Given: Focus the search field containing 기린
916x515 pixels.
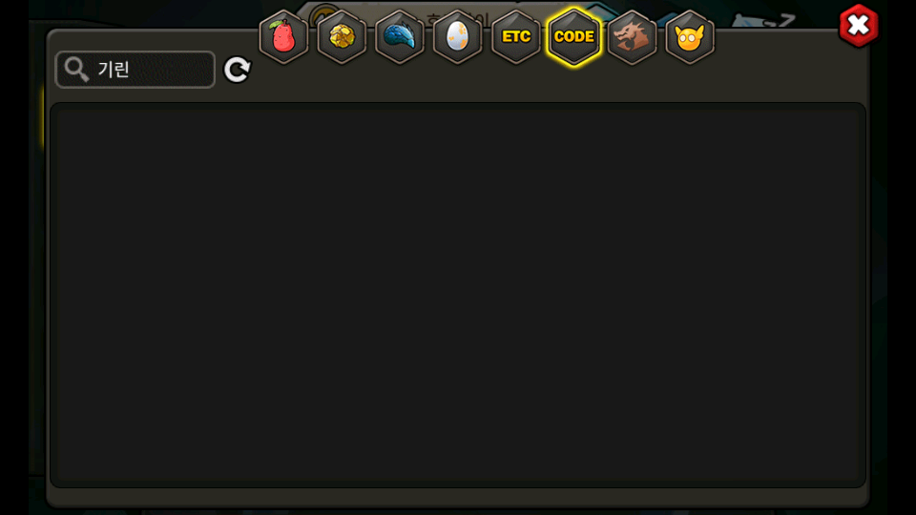Looking at the screenshot, I should tap(135, 70).
